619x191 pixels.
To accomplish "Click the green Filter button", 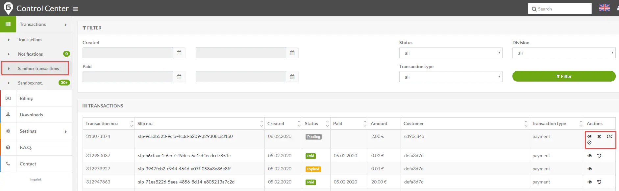I will [x=564, y=76].
